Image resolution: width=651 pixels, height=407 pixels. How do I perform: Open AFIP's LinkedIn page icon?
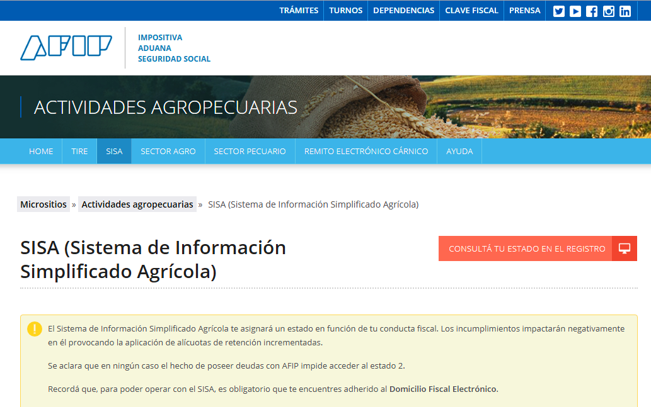[x=625, y=11]
